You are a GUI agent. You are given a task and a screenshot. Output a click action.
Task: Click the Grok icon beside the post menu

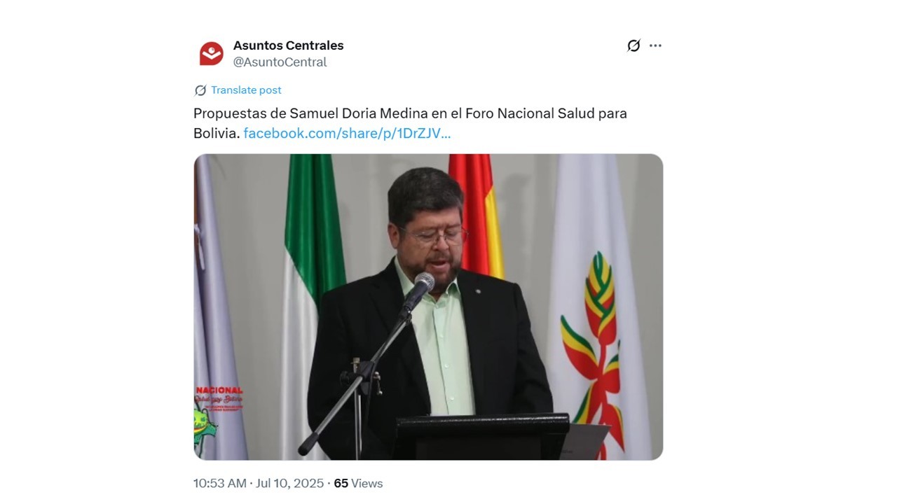click(x=634, y=46)
